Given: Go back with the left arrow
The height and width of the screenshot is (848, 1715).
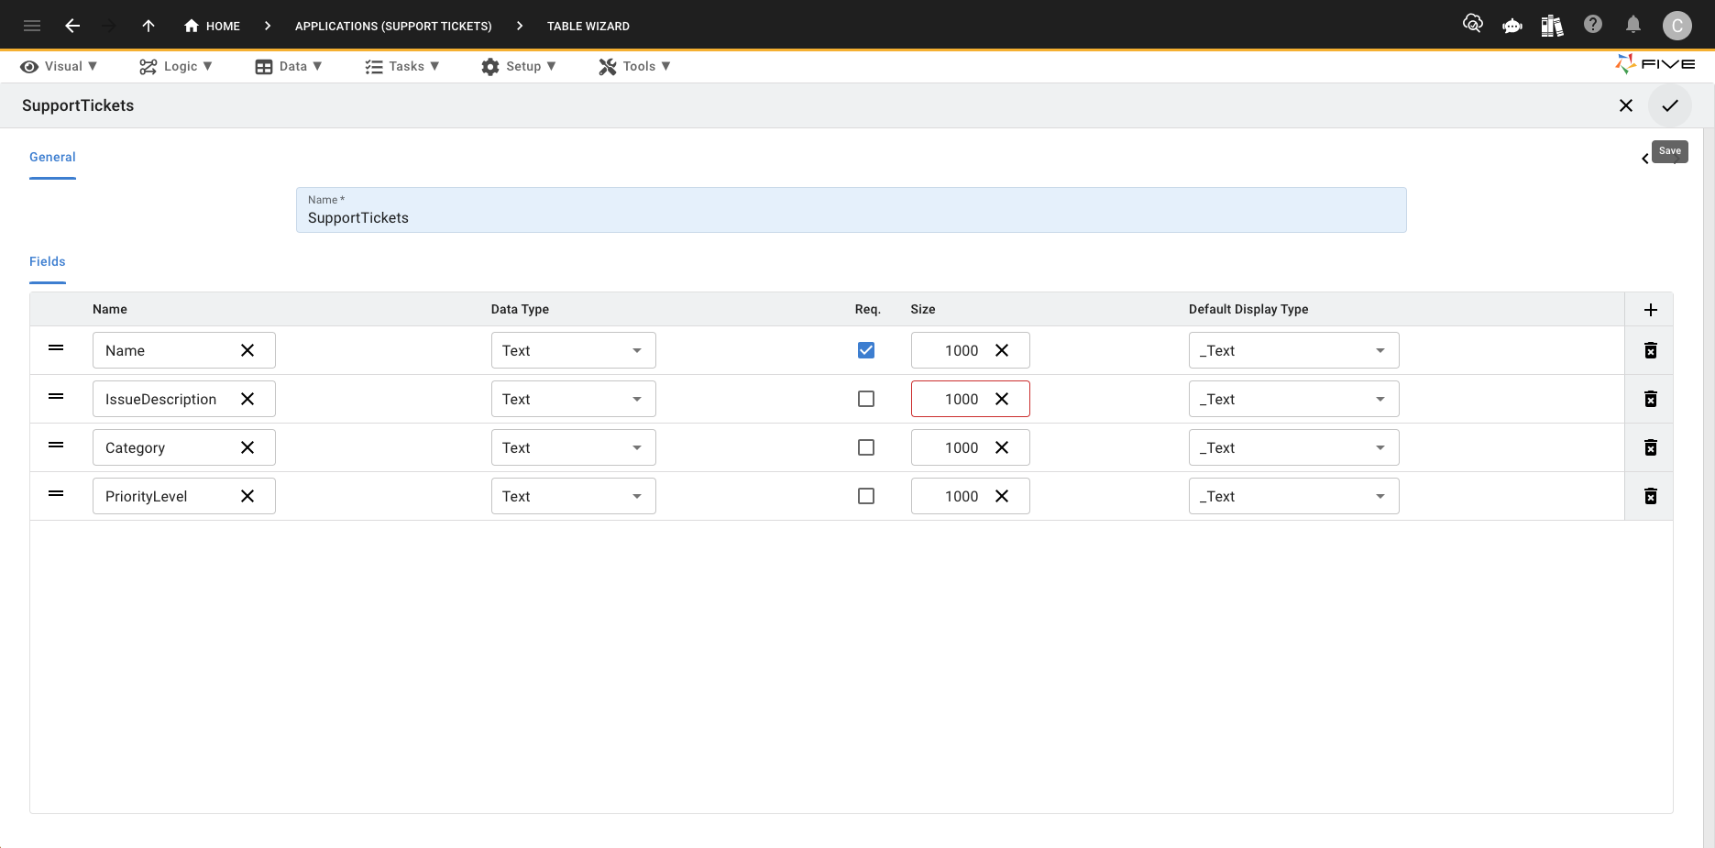Looking at the screenshot, I should click(x=72, y=26).
